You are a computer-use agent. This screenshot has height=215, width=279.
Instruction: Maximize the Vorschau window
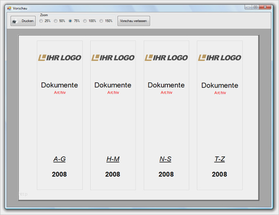(x=255, y=7)
